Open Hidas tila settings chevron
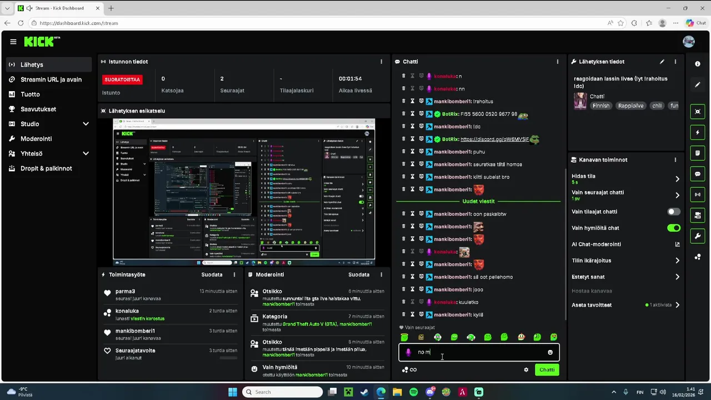 pyautogui.click(x=677, y=179)
